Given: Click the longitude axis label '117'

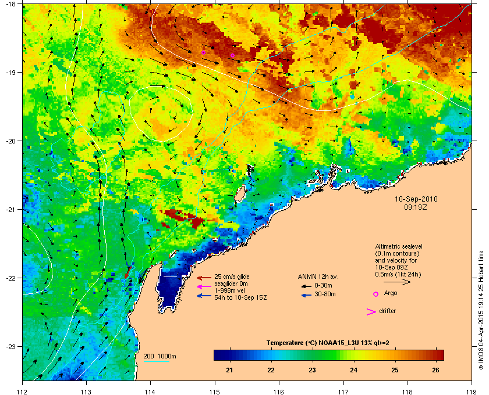Looking at the screenshot, I should [x=343, y=392].
